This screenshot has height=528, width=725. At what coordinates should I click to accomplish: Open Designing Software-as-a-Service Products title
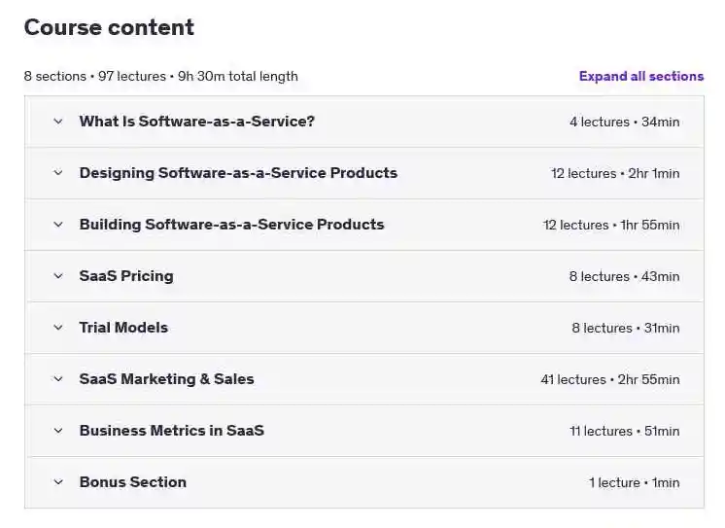tap(238, 173)
